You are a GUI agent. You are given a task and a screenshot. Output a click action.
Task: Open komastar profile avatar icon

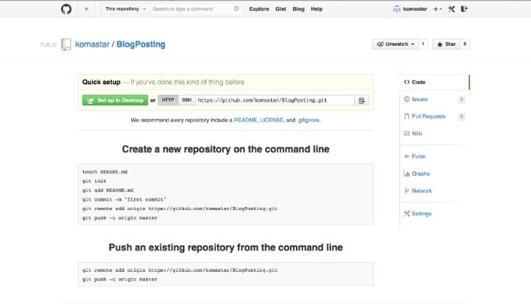coord(397,9)
